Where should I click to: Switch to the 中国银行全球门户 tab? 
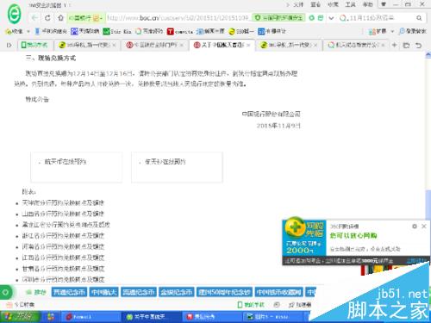(155, 45)
